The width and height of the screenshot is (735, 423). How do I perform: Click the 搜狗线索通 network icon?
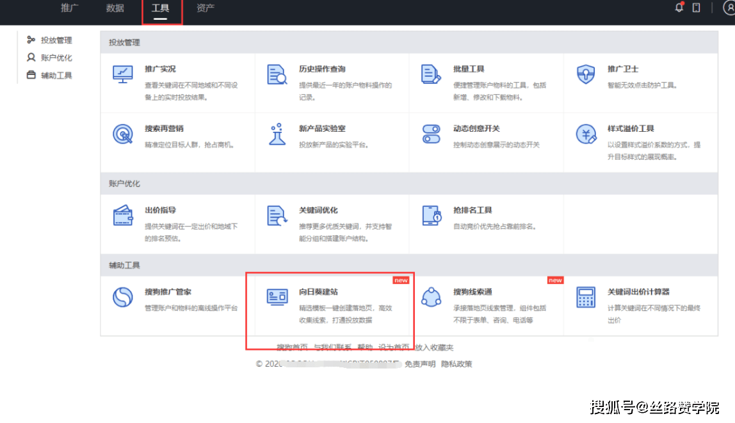432,297
